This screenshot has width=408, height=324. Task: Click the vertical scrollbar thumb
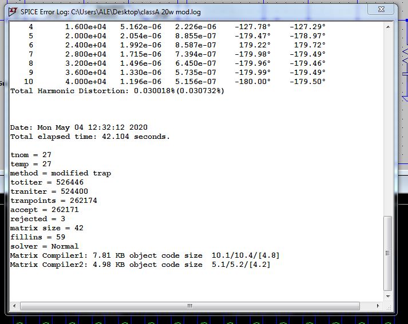(388, 253)
